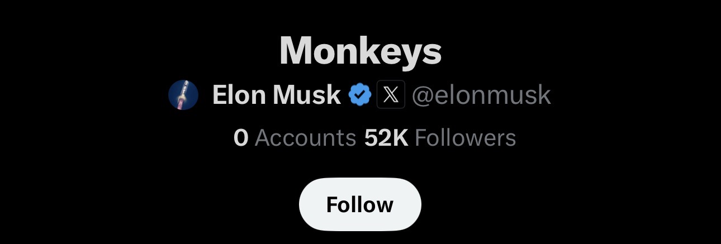This screenshot has width=721, height=244.
Task: Select the @elonmusk handle
Action: click(x=481, y=95)
